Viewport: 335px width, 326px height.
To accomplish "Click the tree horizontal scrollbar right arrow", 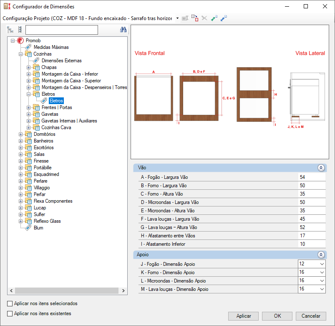I will (x=123, y=290).
